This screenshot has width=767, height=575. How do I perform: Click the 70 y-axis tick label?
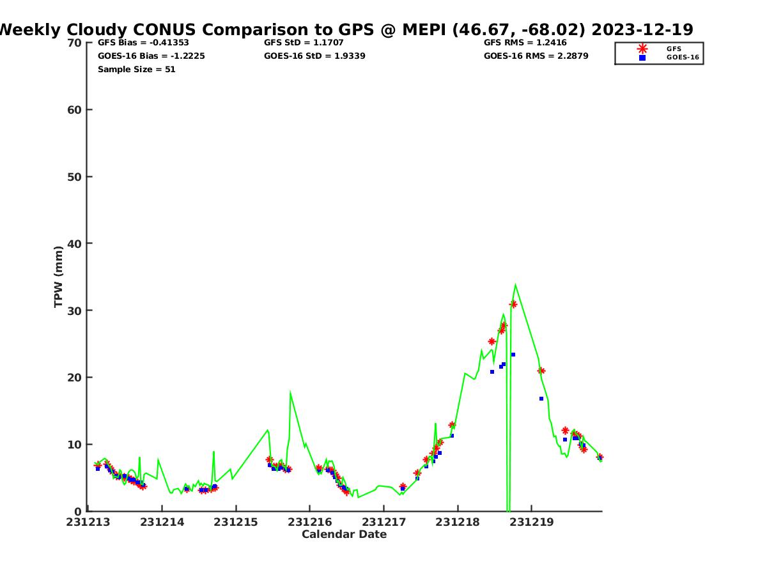click(75, 43)
